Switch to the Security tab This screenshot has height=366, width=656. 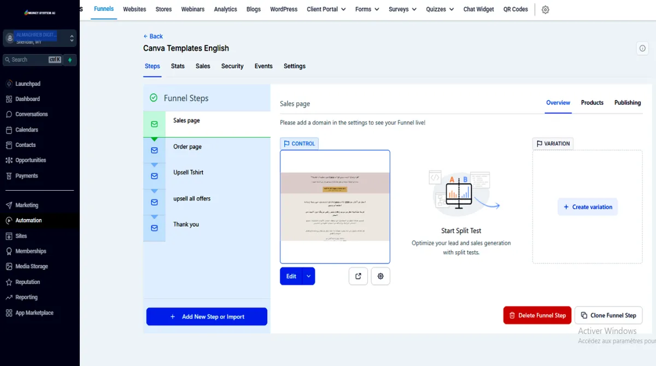232,66
